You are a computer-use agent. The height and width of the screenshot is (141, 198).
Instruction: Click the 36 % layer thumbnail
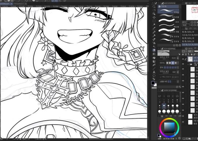click(x=190, y=116)
